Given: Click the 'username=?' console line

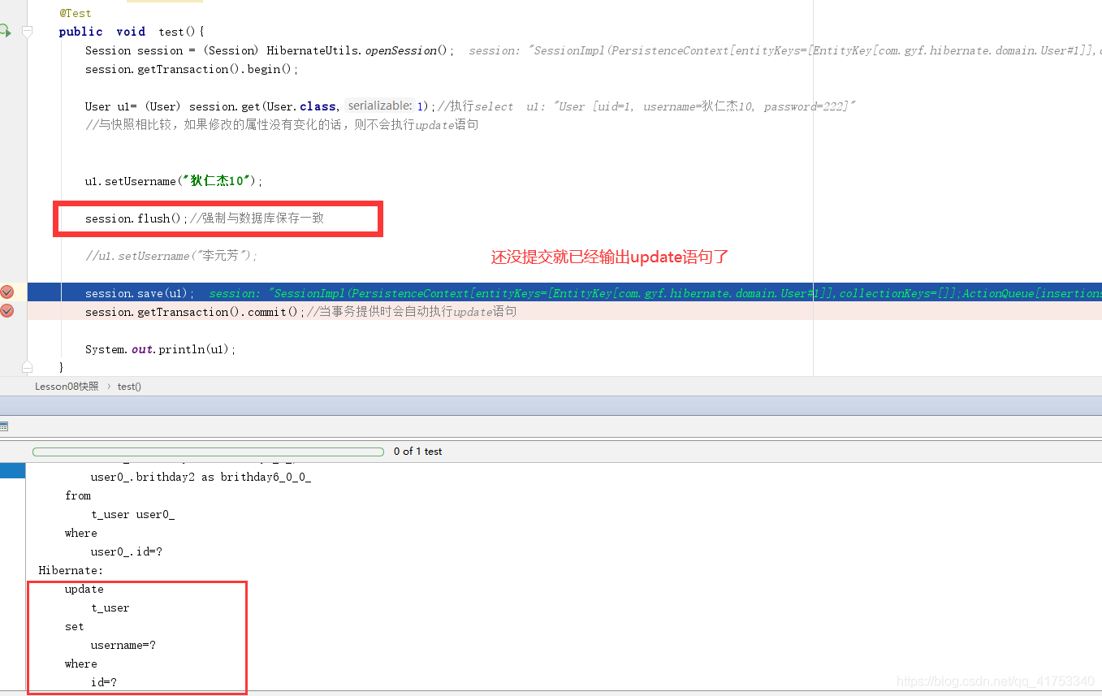Looking at the screenshot, I should (x=123, y=645).
